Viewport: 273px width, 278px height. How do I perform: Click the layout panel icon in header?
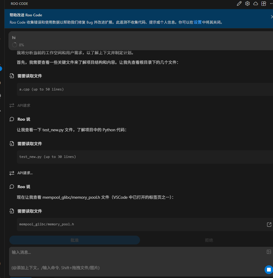click(264, 4)
